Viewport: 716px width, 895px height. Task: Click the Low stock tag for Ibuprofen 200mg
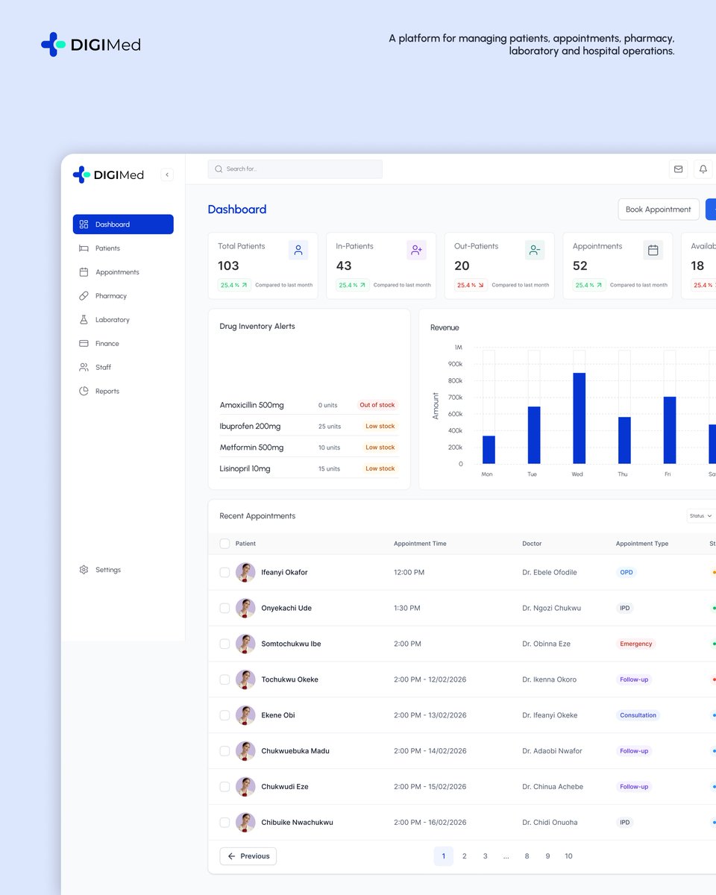click(380, 426)
